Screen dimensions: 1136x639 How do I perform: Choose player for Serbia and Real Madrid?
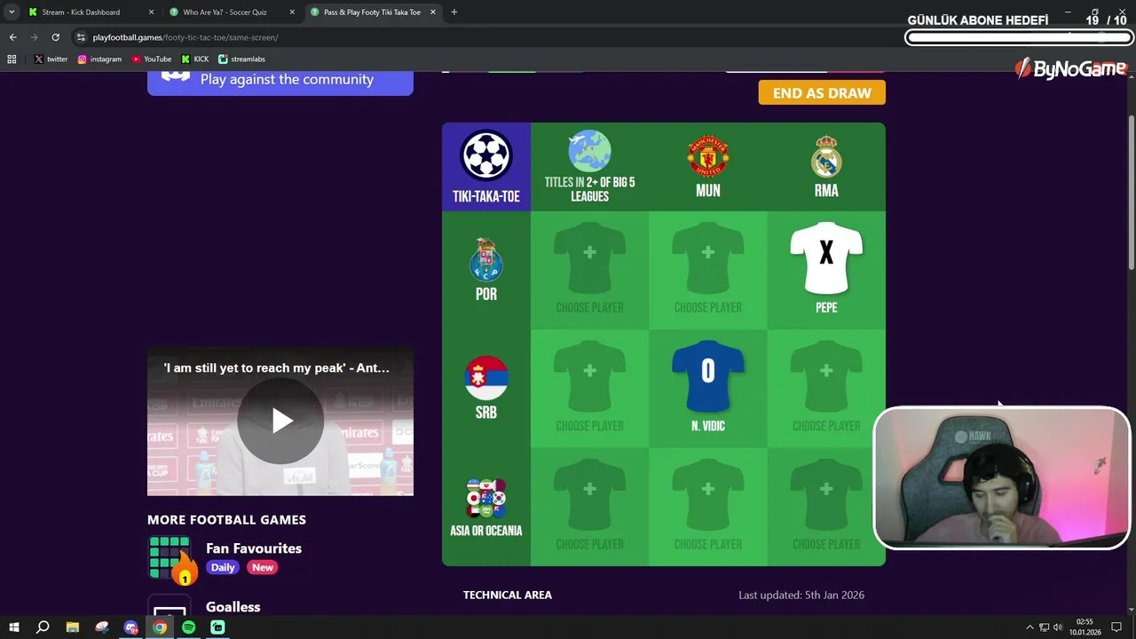point(826,389)
